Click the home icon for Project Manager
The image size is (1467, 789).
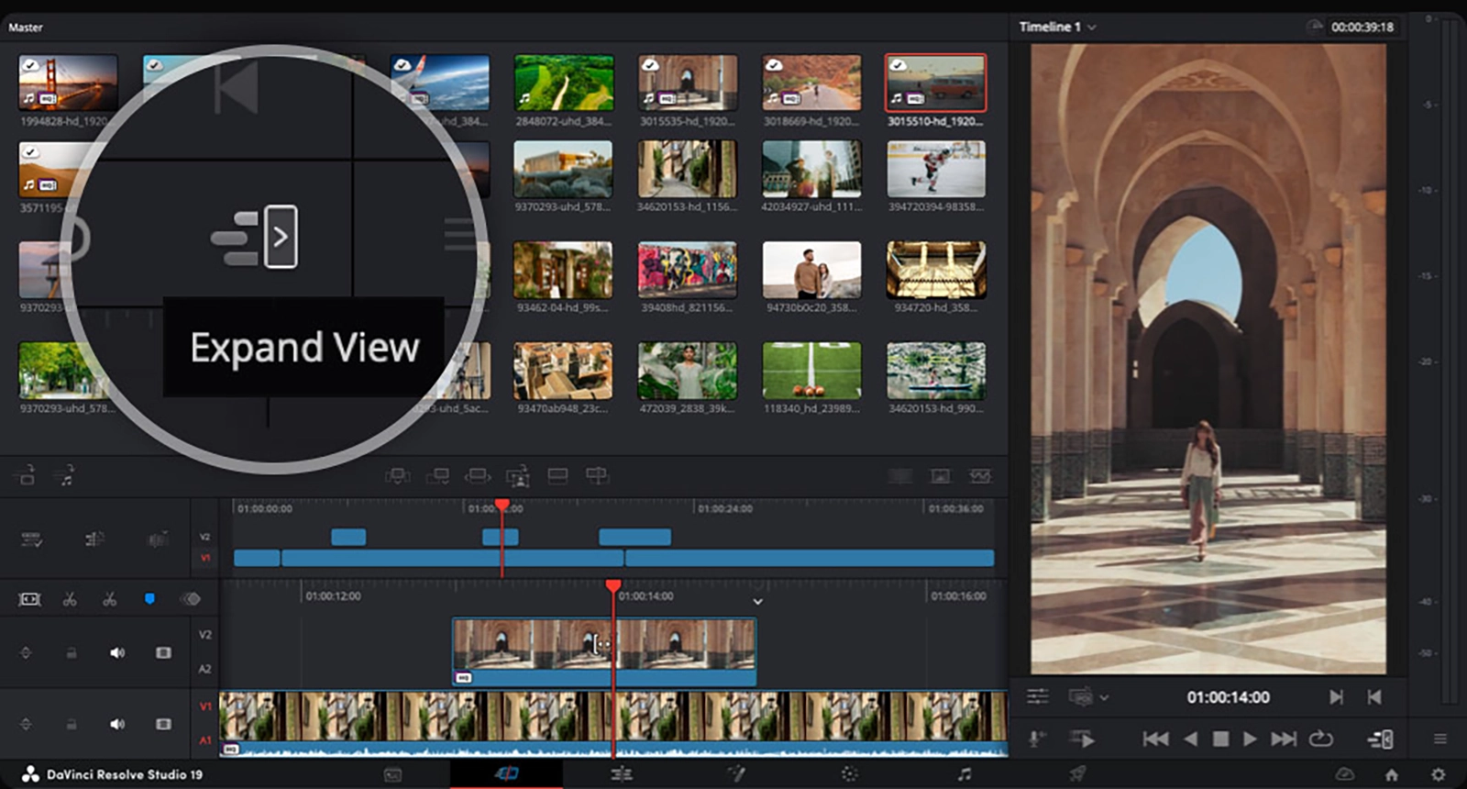click(x=1392, y=774)
